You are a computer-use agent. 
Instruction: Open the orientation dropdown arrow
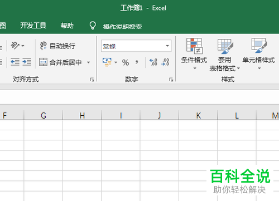[x=23, y=46]
